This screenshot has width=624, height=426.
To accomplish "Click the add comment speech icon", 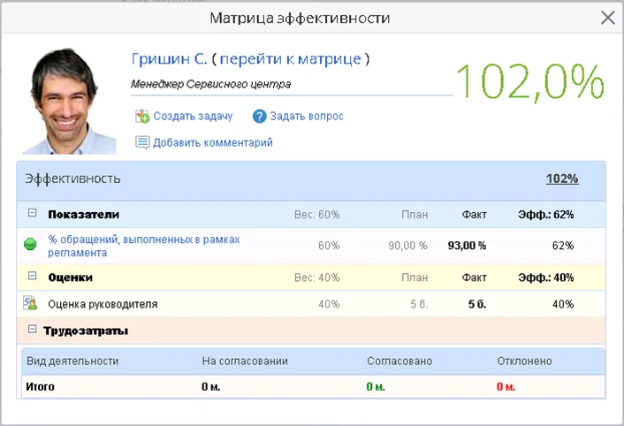I will pos(142,142).
